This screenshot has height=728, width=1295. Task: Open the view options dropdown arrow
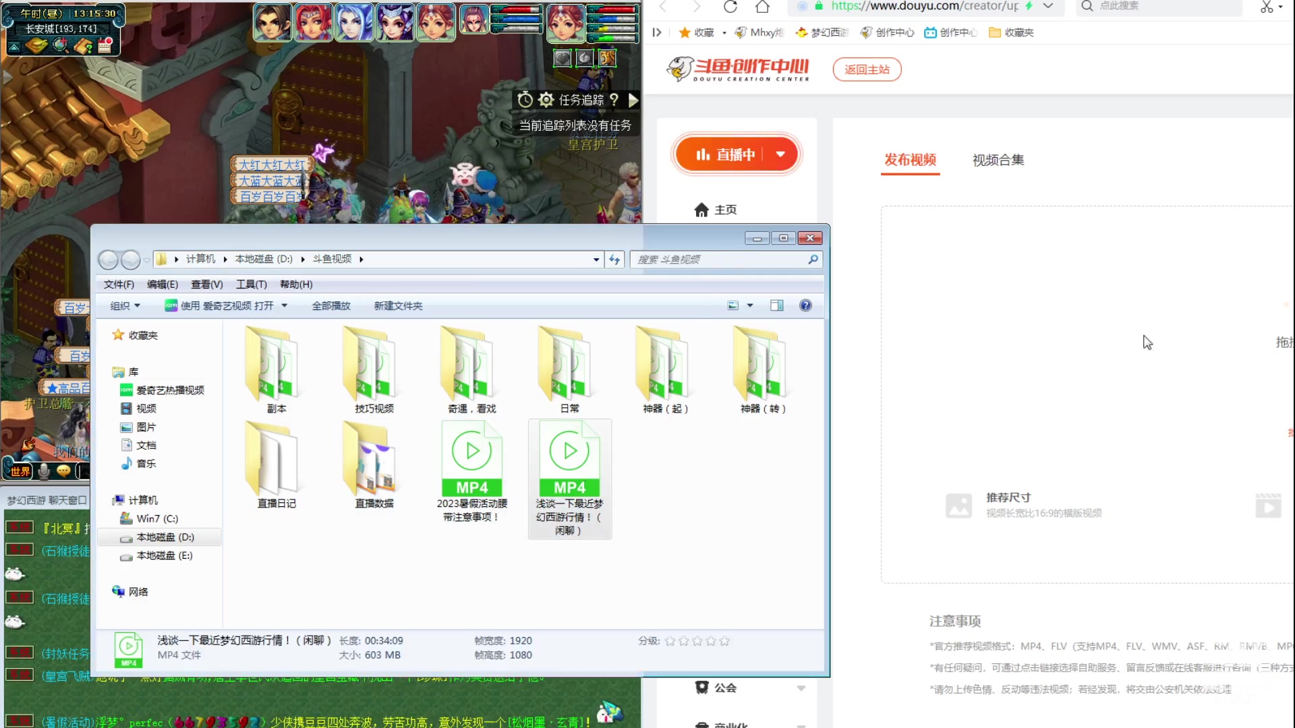(x=750, y=306)
